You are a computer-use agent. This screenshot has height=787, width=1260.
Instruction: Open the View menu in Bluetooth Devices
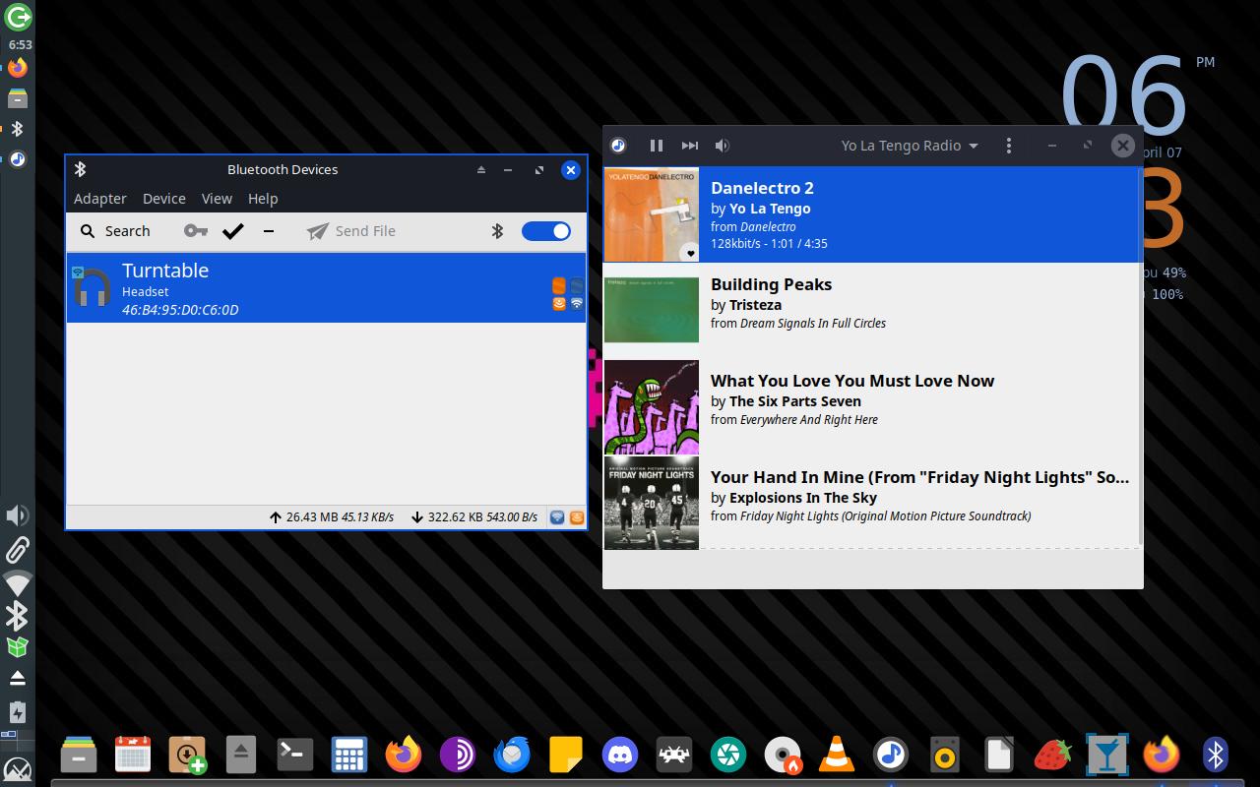coord(217,199)
